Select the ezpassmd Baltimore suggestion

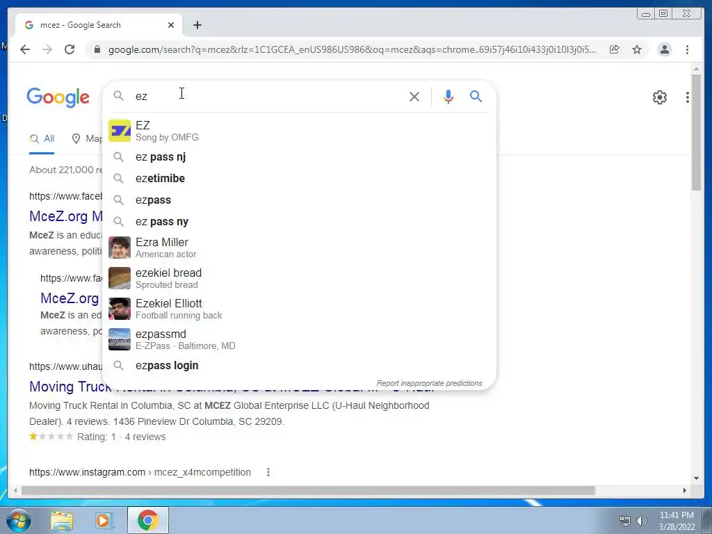tap(299, 339)
